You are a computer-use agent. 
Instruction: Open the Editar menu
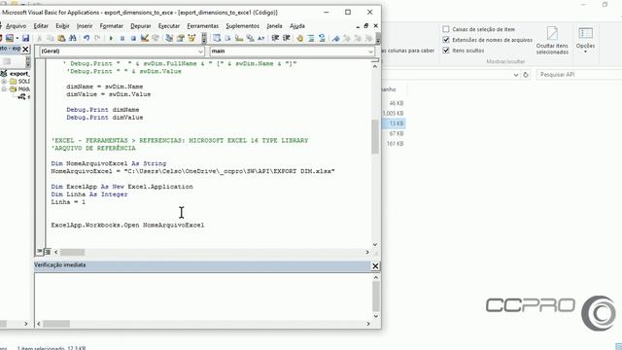(41, 26)
